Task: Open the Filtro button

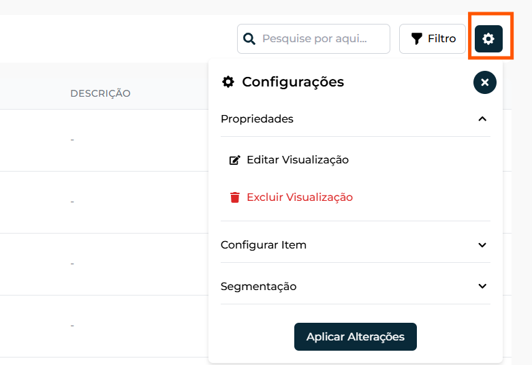Action: (x=433, y=39)
